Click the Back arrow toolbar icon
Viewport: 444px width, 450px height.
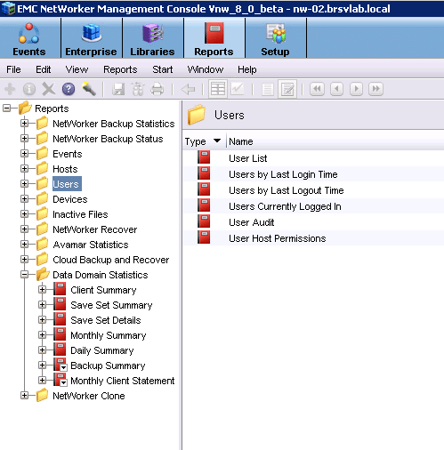click(x=188, y=89)
